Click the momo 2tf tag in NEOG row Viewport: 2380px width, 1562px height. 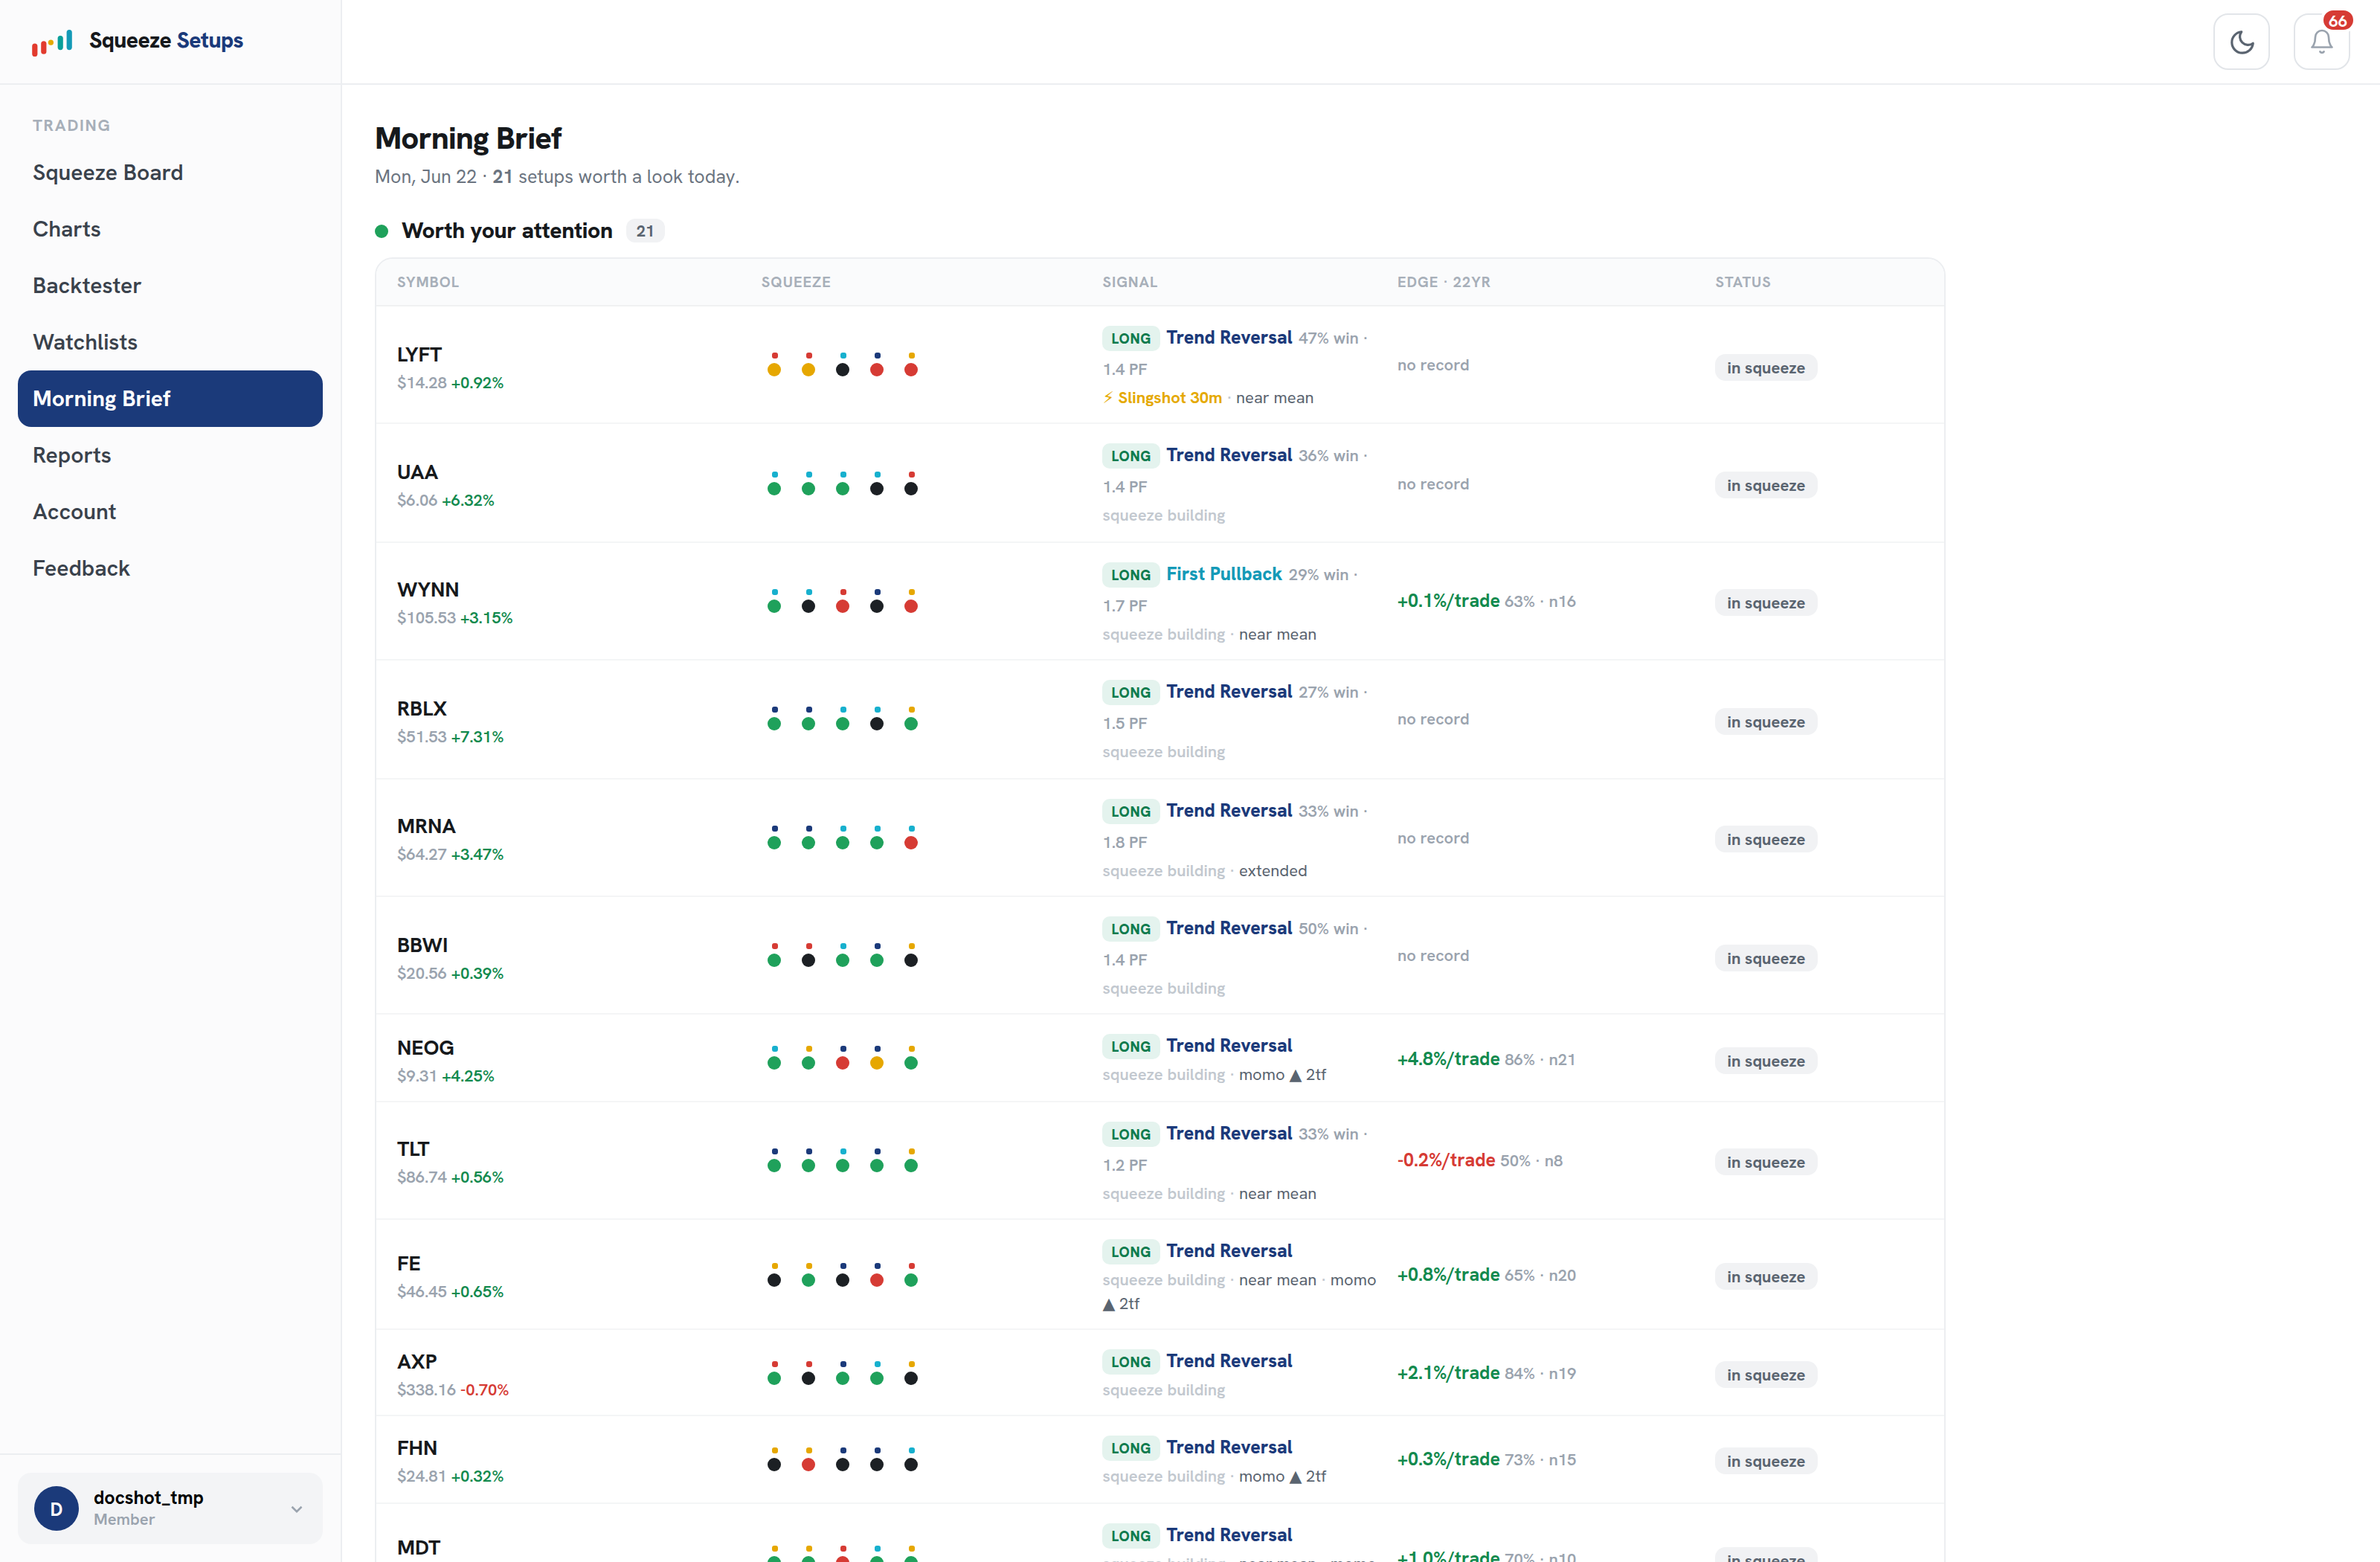pyautogui.click(x=1282, y=1074)
